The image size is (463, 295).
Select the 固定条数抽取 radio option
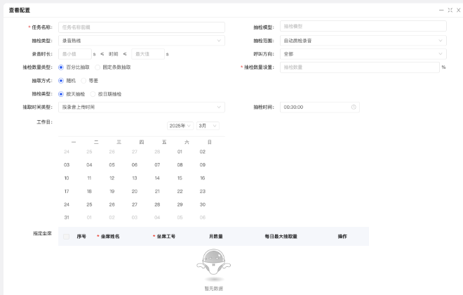point(98,67)
